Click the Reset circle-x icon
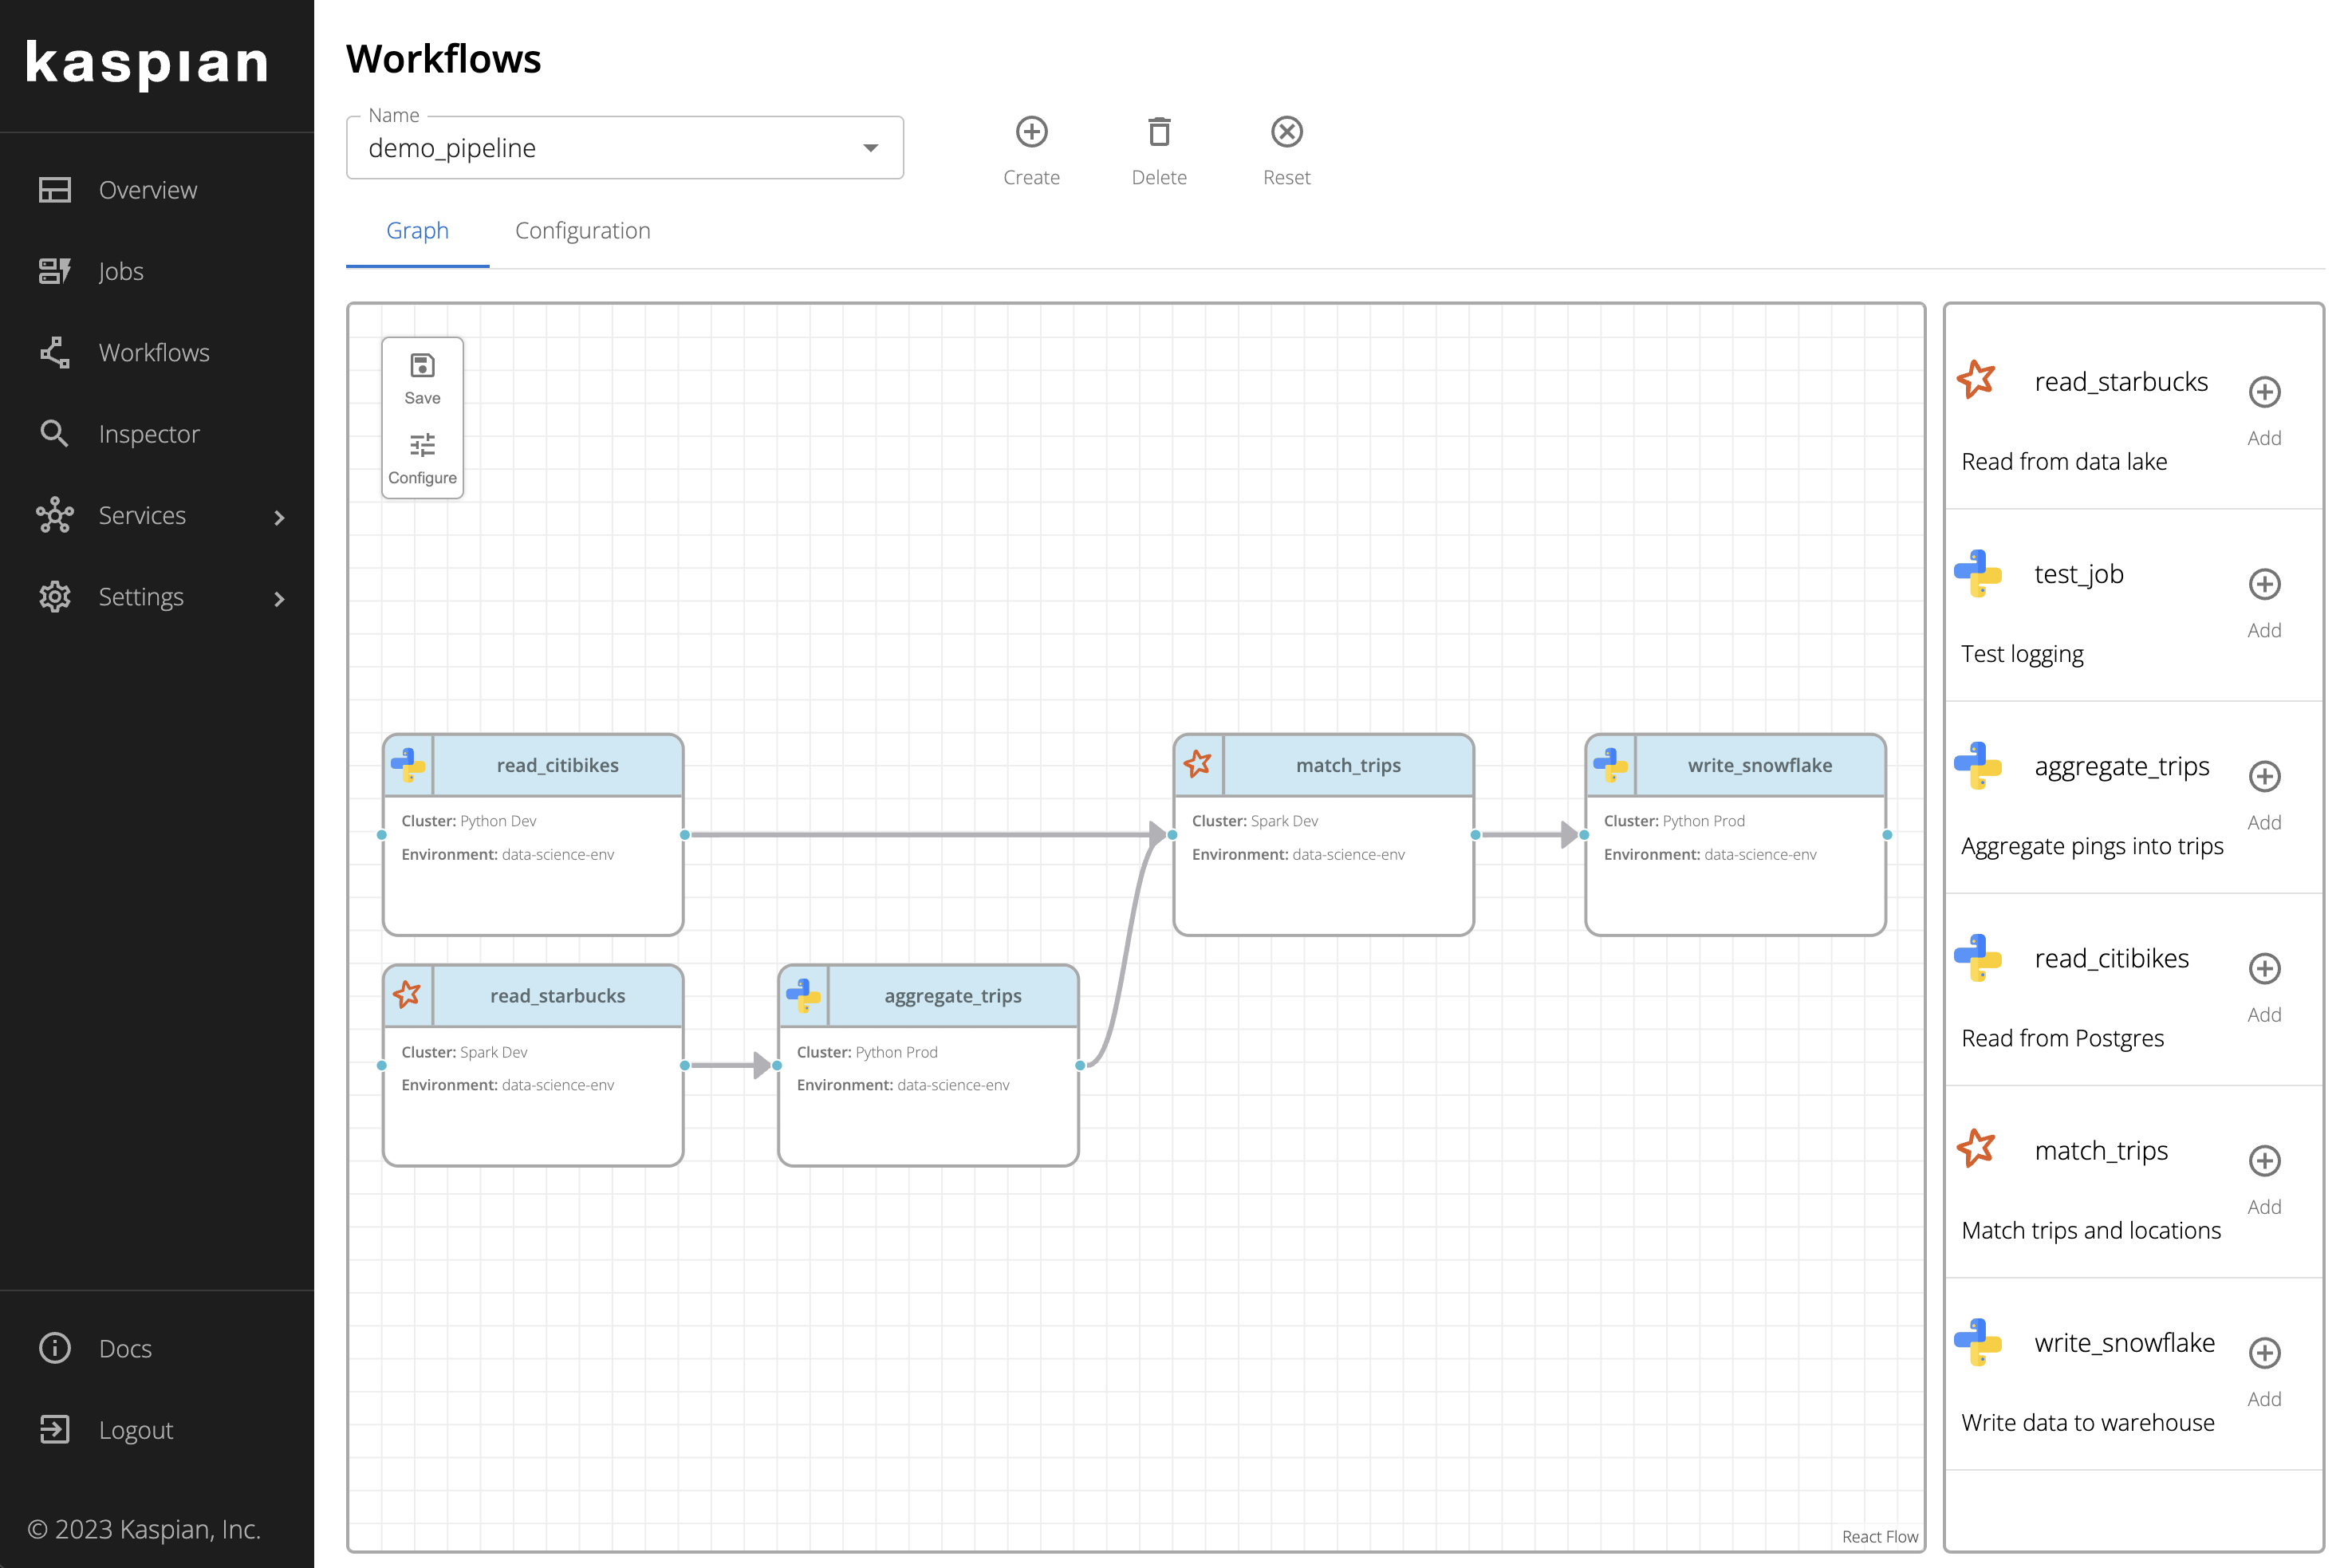Viewport: 2348px width, 1568px height. pyautogui.click(x=1286, y=132)
